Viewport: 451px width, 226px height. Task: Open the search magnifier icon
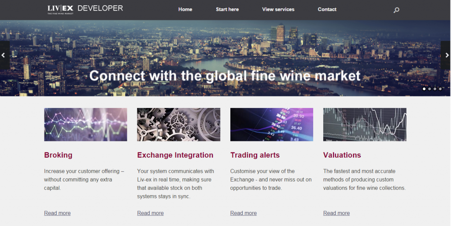[396, 10]
